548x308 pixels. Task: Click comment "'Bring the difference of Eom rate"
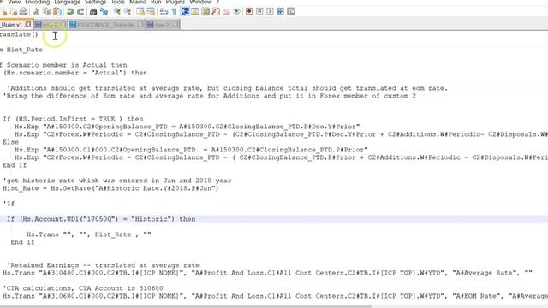[x=210, y=96]
